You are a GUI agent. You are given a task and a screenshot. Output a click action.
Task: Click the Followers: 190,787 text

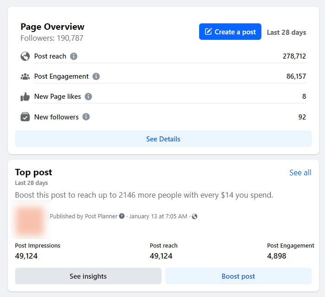point(52,38)
